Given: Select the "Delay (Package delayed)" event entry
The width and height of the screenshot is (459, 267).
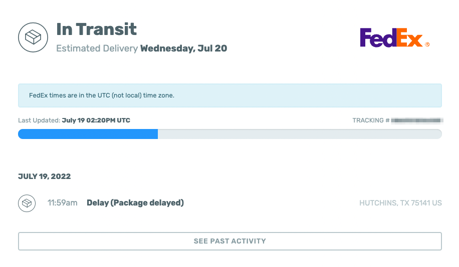Looking at the screenshot, I should tap(135, 203).
